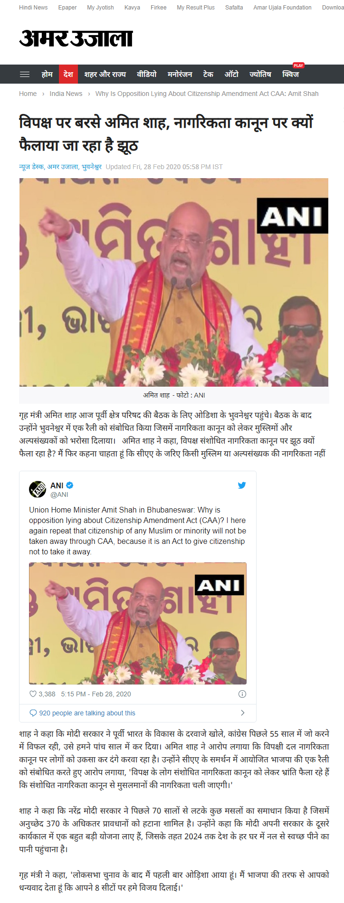
Task: Click the Amar Ujala logo
Action: (x=76, y=38)
